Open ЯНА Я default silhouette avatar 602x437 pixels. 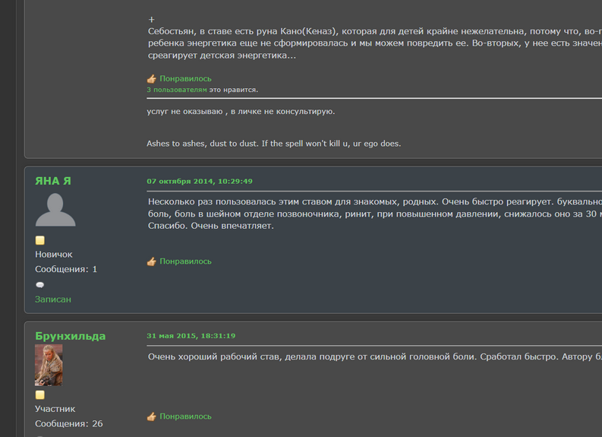pyautogui.click(x=55, y=210)
